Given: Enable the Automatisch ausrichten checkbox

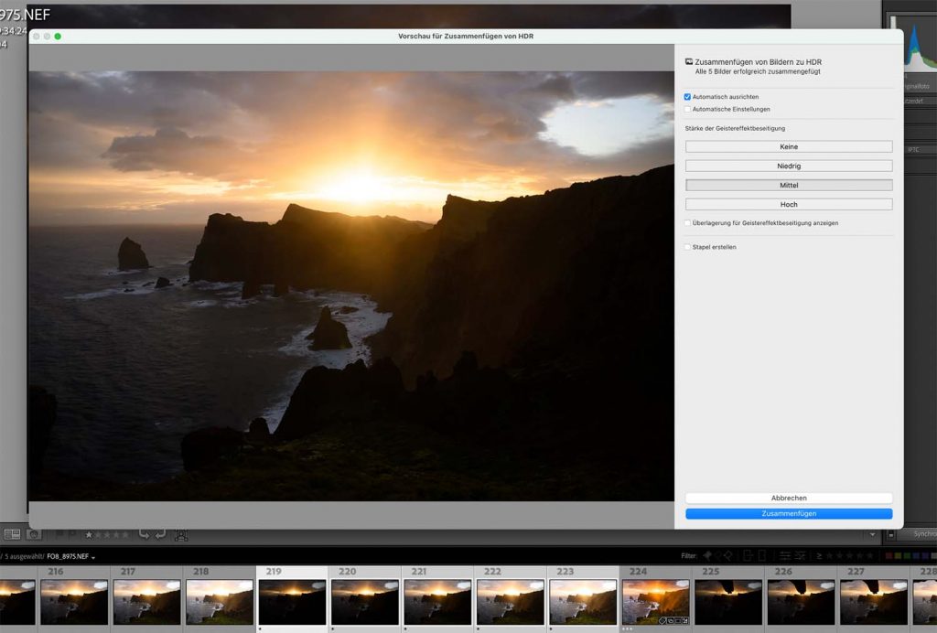Looking at the screenshot, I should 688,97.
